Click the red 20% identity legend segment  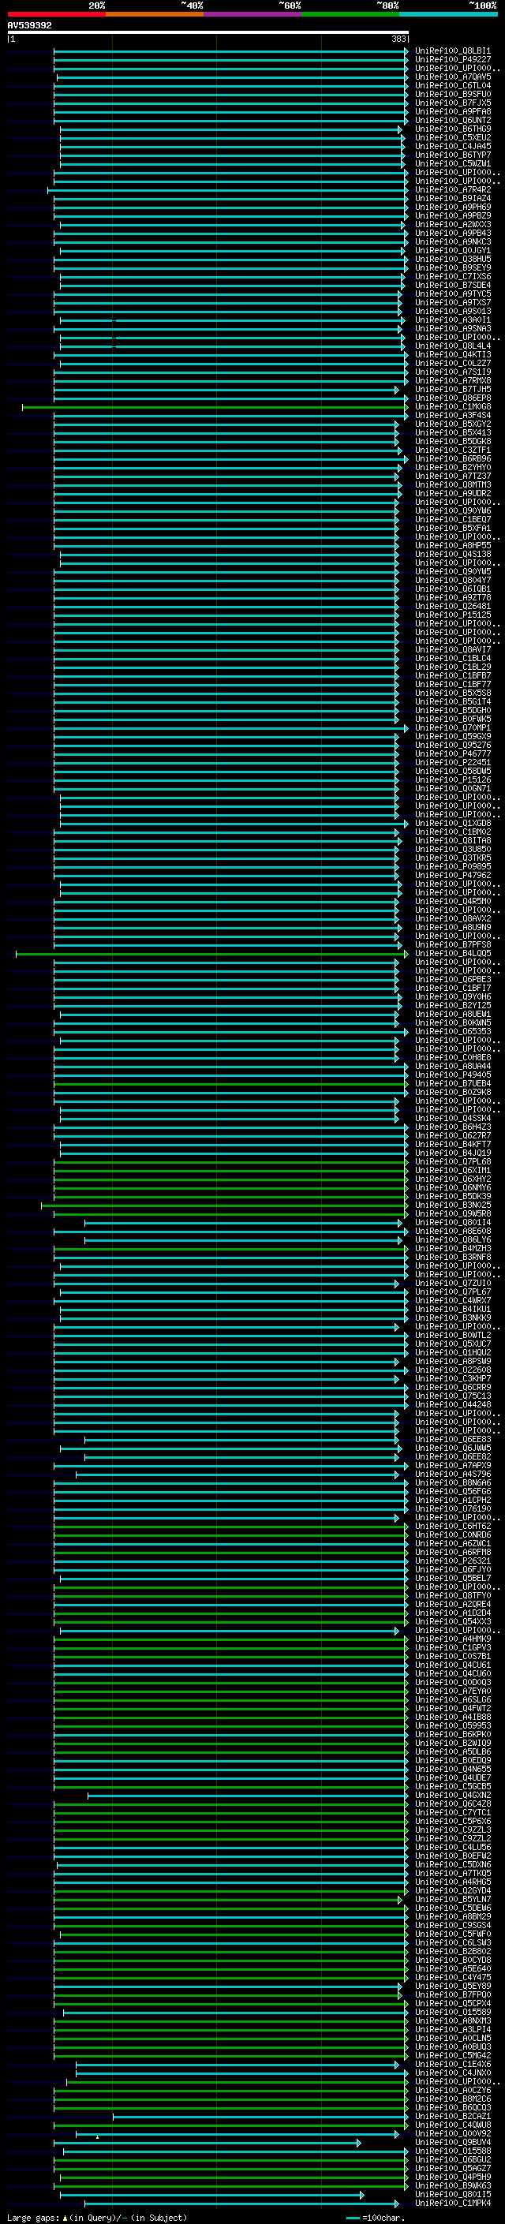pyautogui.click(x=56, y=15)
